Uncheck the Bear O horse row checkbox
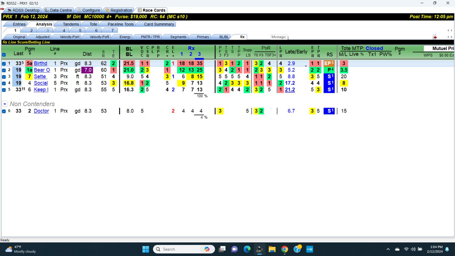 click(x=4, y=70)
